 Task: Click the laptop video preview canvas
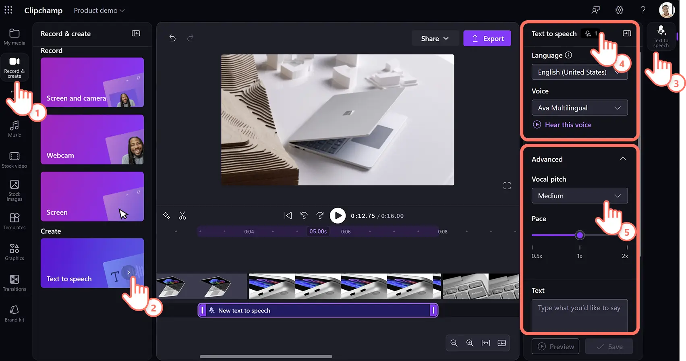pyautogui.click(x=338, y=120)
